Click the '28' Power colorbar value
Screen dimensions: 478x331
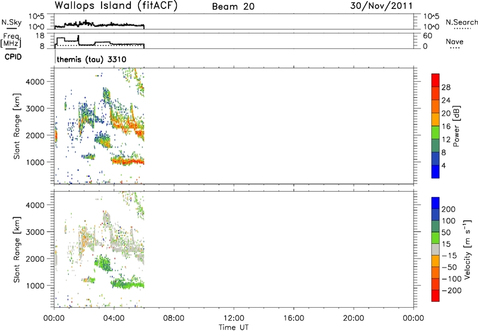pyautogui.click(x=446, y=87)
